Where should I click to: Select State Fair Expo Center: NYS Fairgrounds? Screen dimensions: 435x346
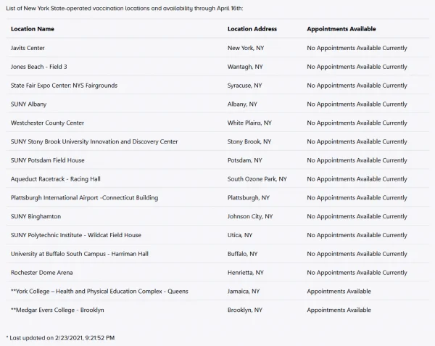click(64, 86)
